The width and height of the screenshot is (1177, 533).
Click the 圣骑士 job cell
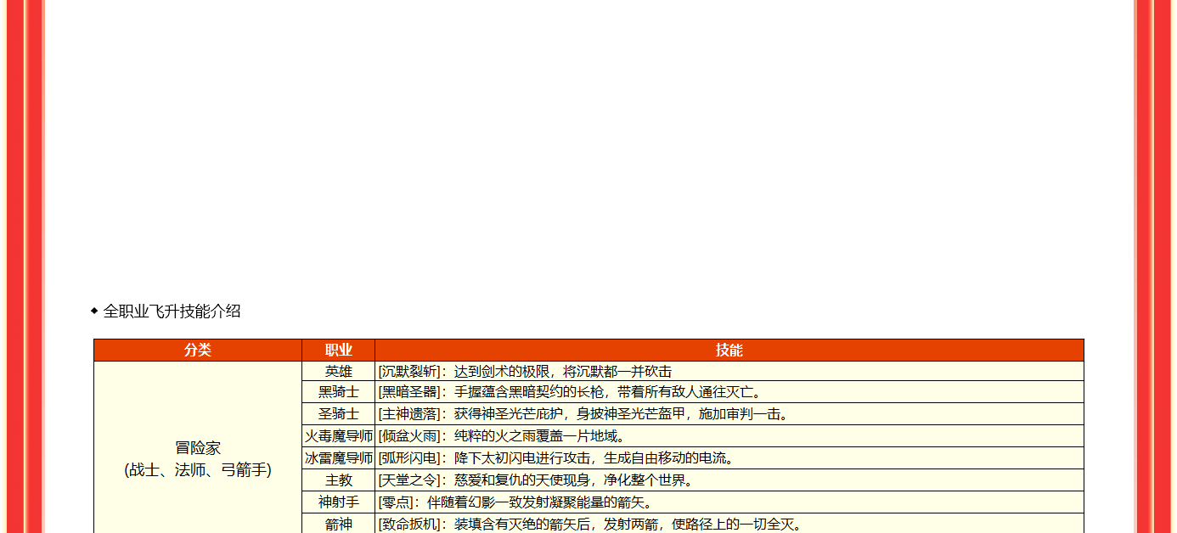(x=338, y=414)
